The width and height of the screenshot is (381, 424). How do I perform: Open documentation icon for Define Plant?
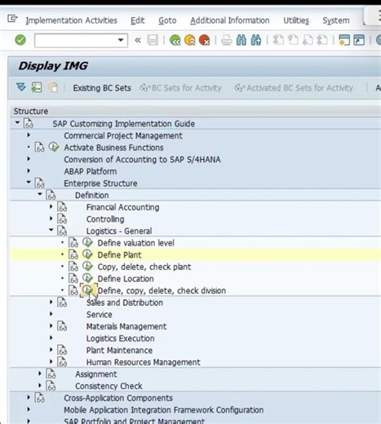coord(73,255)
